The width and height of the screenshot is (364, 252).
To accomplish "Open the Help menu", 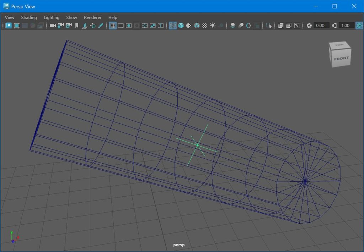I will pyautogui.click(x=113, y=17).
